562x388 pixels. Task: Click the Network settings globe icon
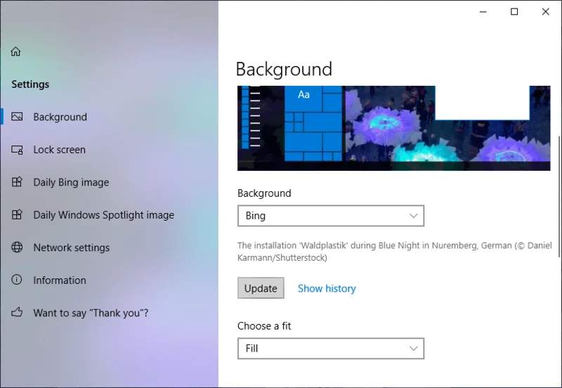click(x=17, y=247)
